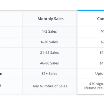This screenshot has width=104, height=104.
Task: Click the blue bar atop the highlighted column
Action: [91, 11]
